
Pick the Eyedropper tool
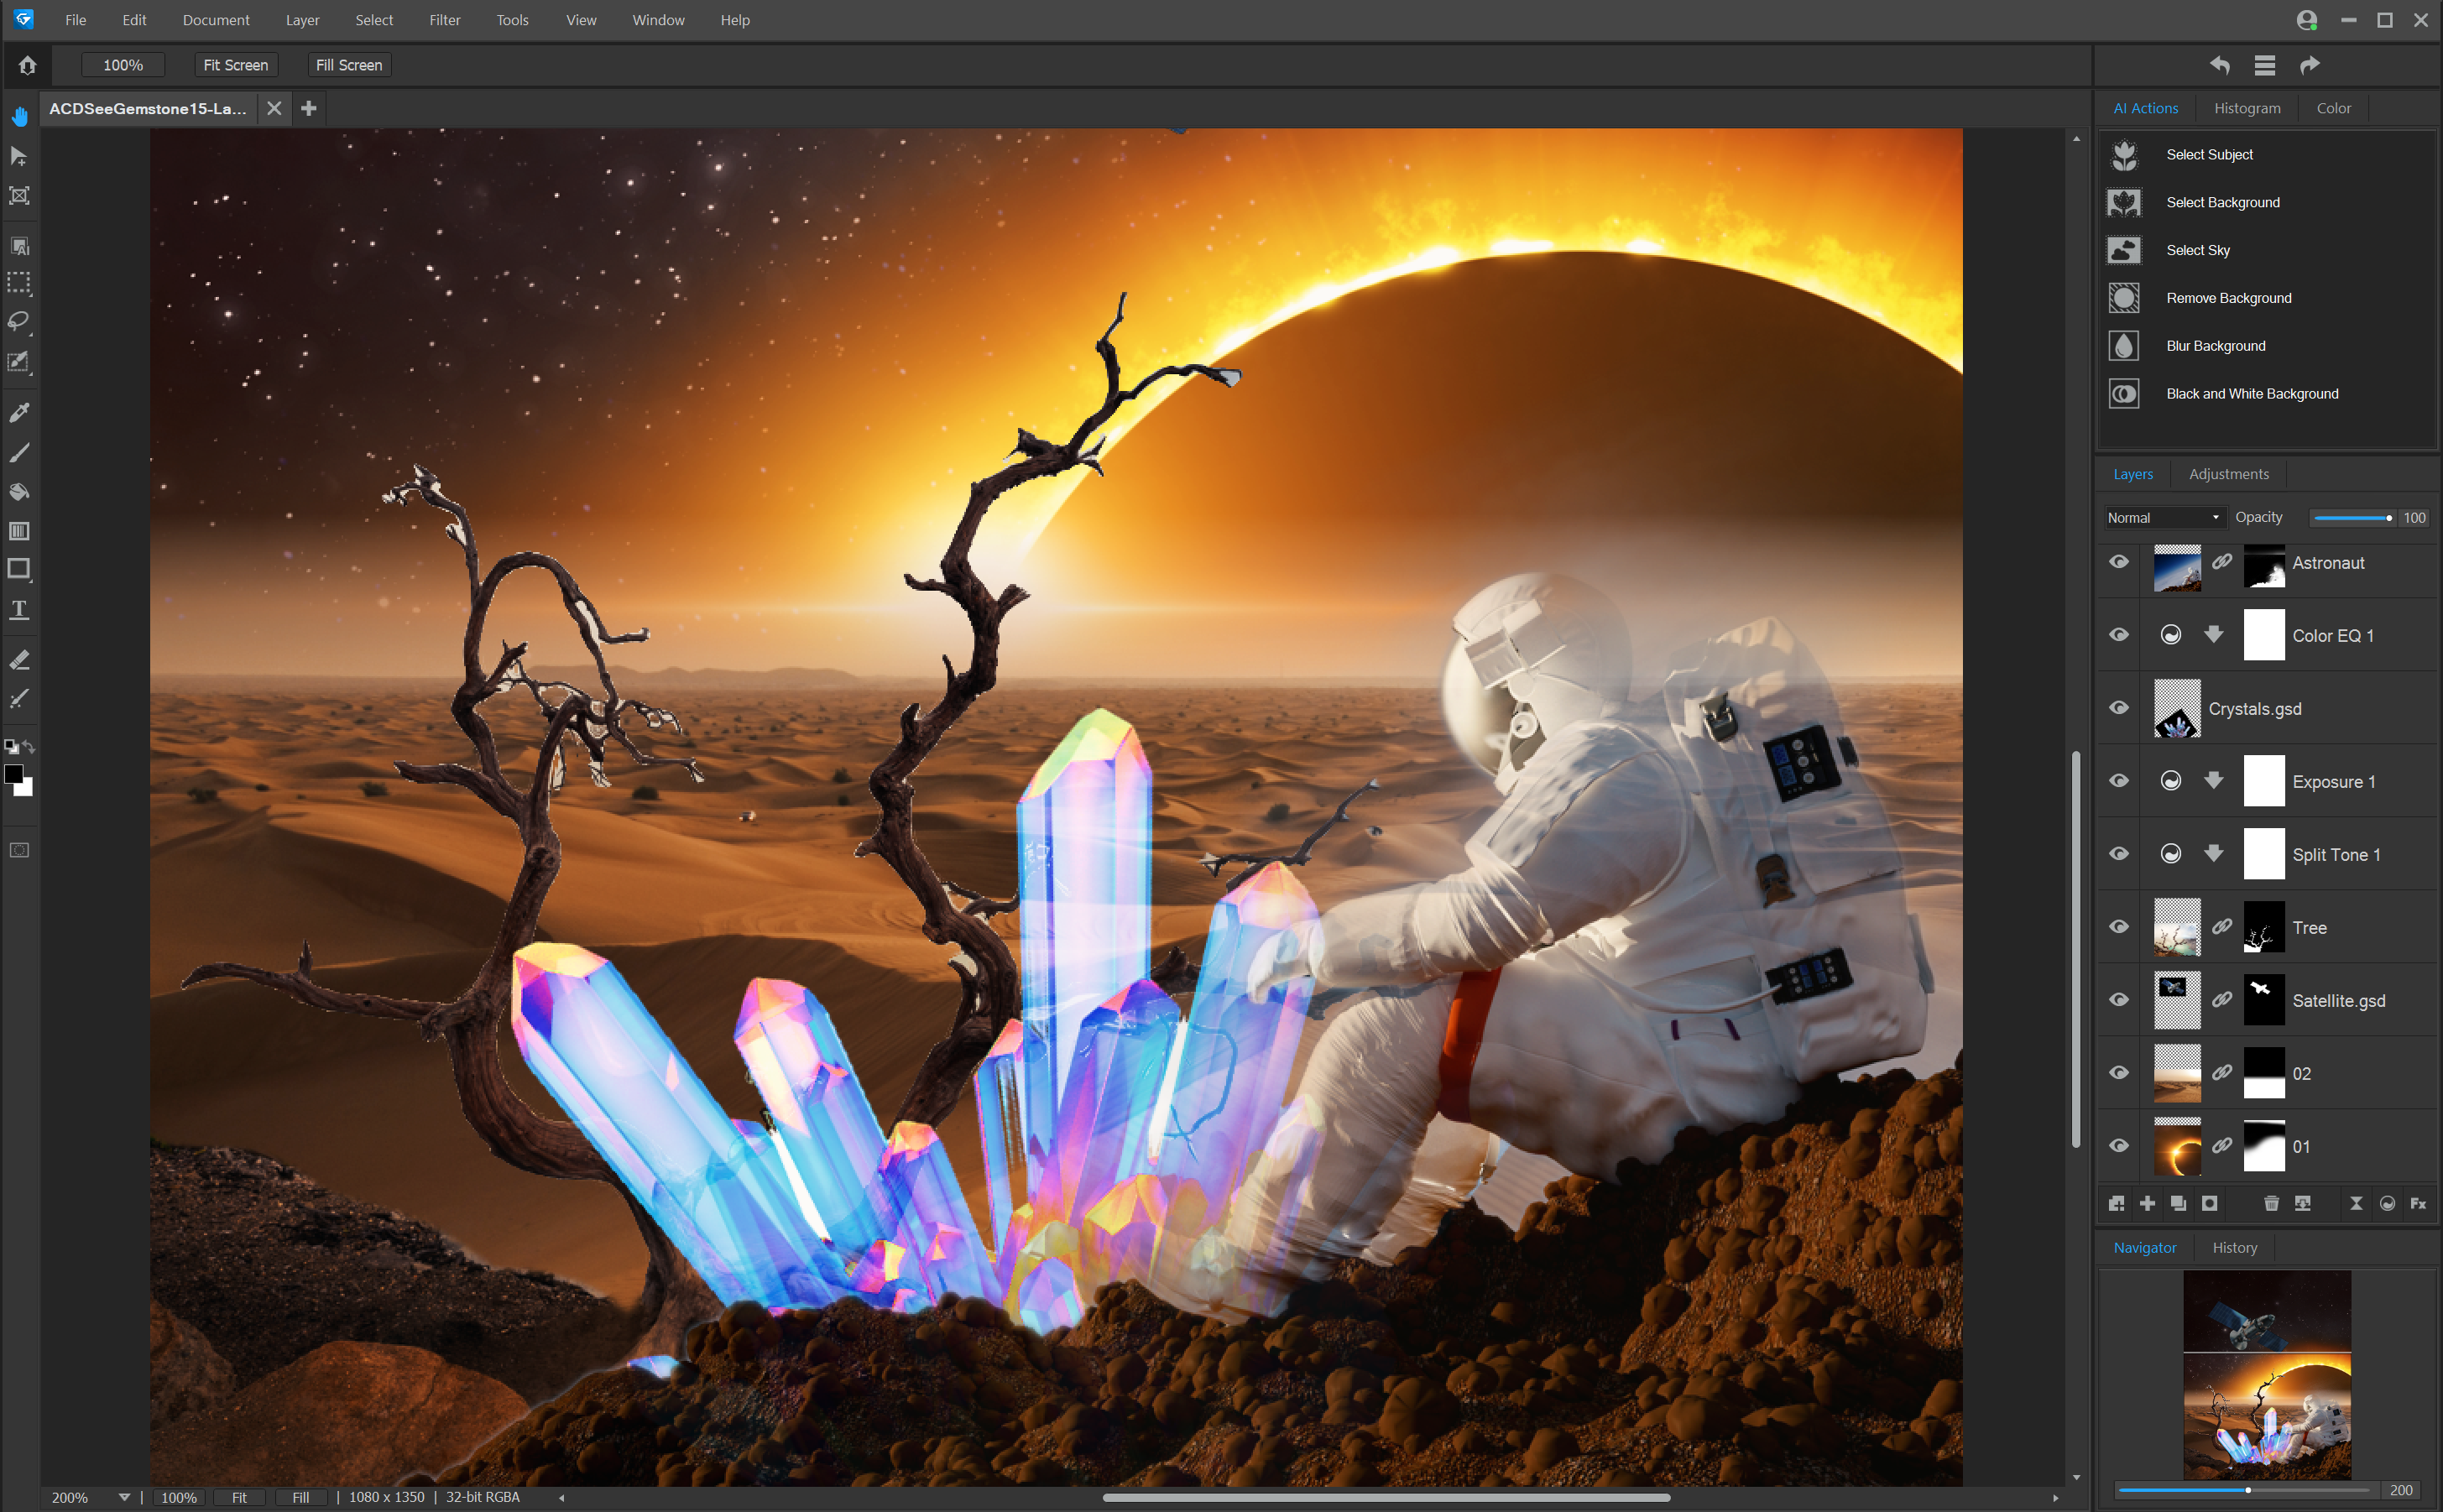point(19,411)
